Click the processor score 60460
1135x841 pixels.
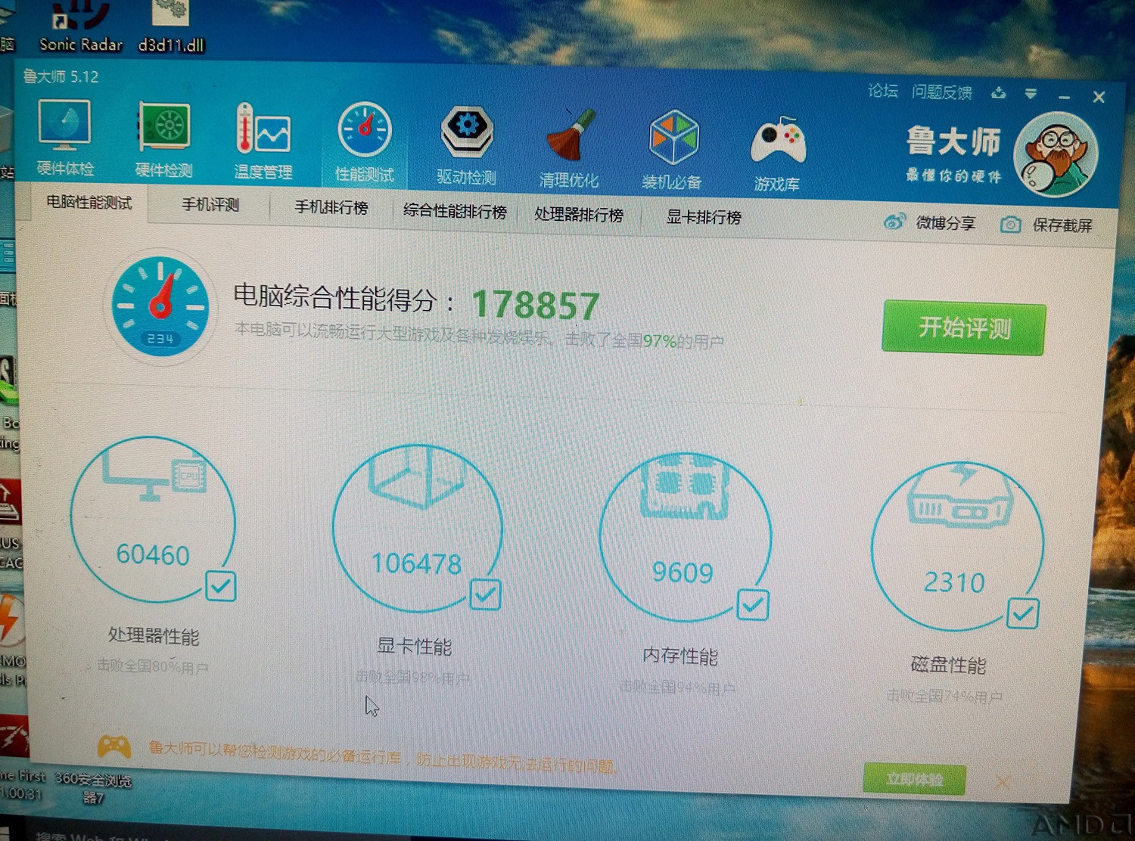click(x=153, y=555)
